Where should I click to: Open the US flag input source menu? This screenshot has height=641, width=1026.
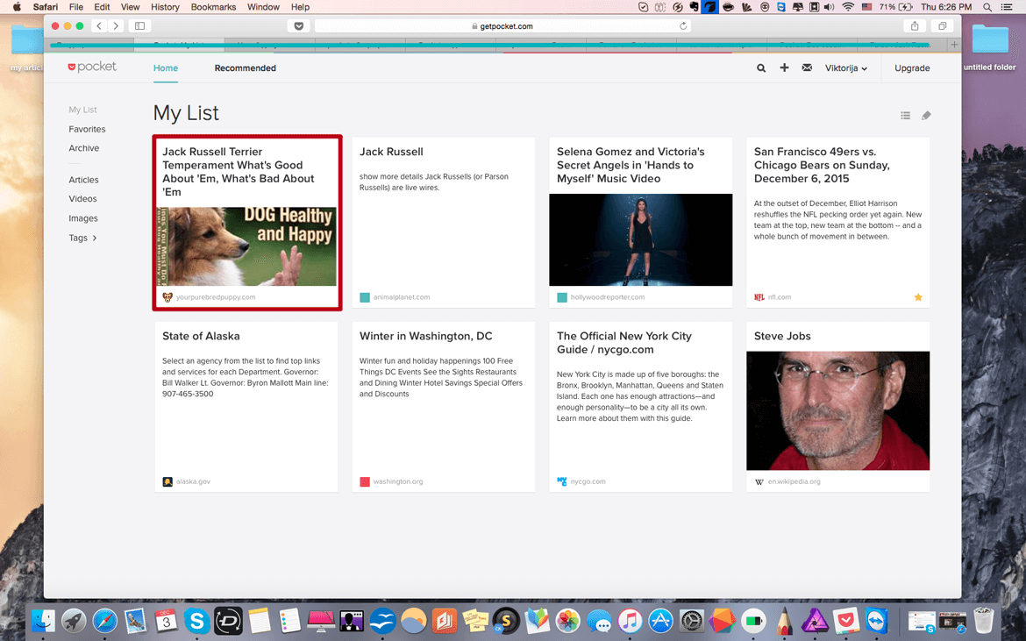867,6
